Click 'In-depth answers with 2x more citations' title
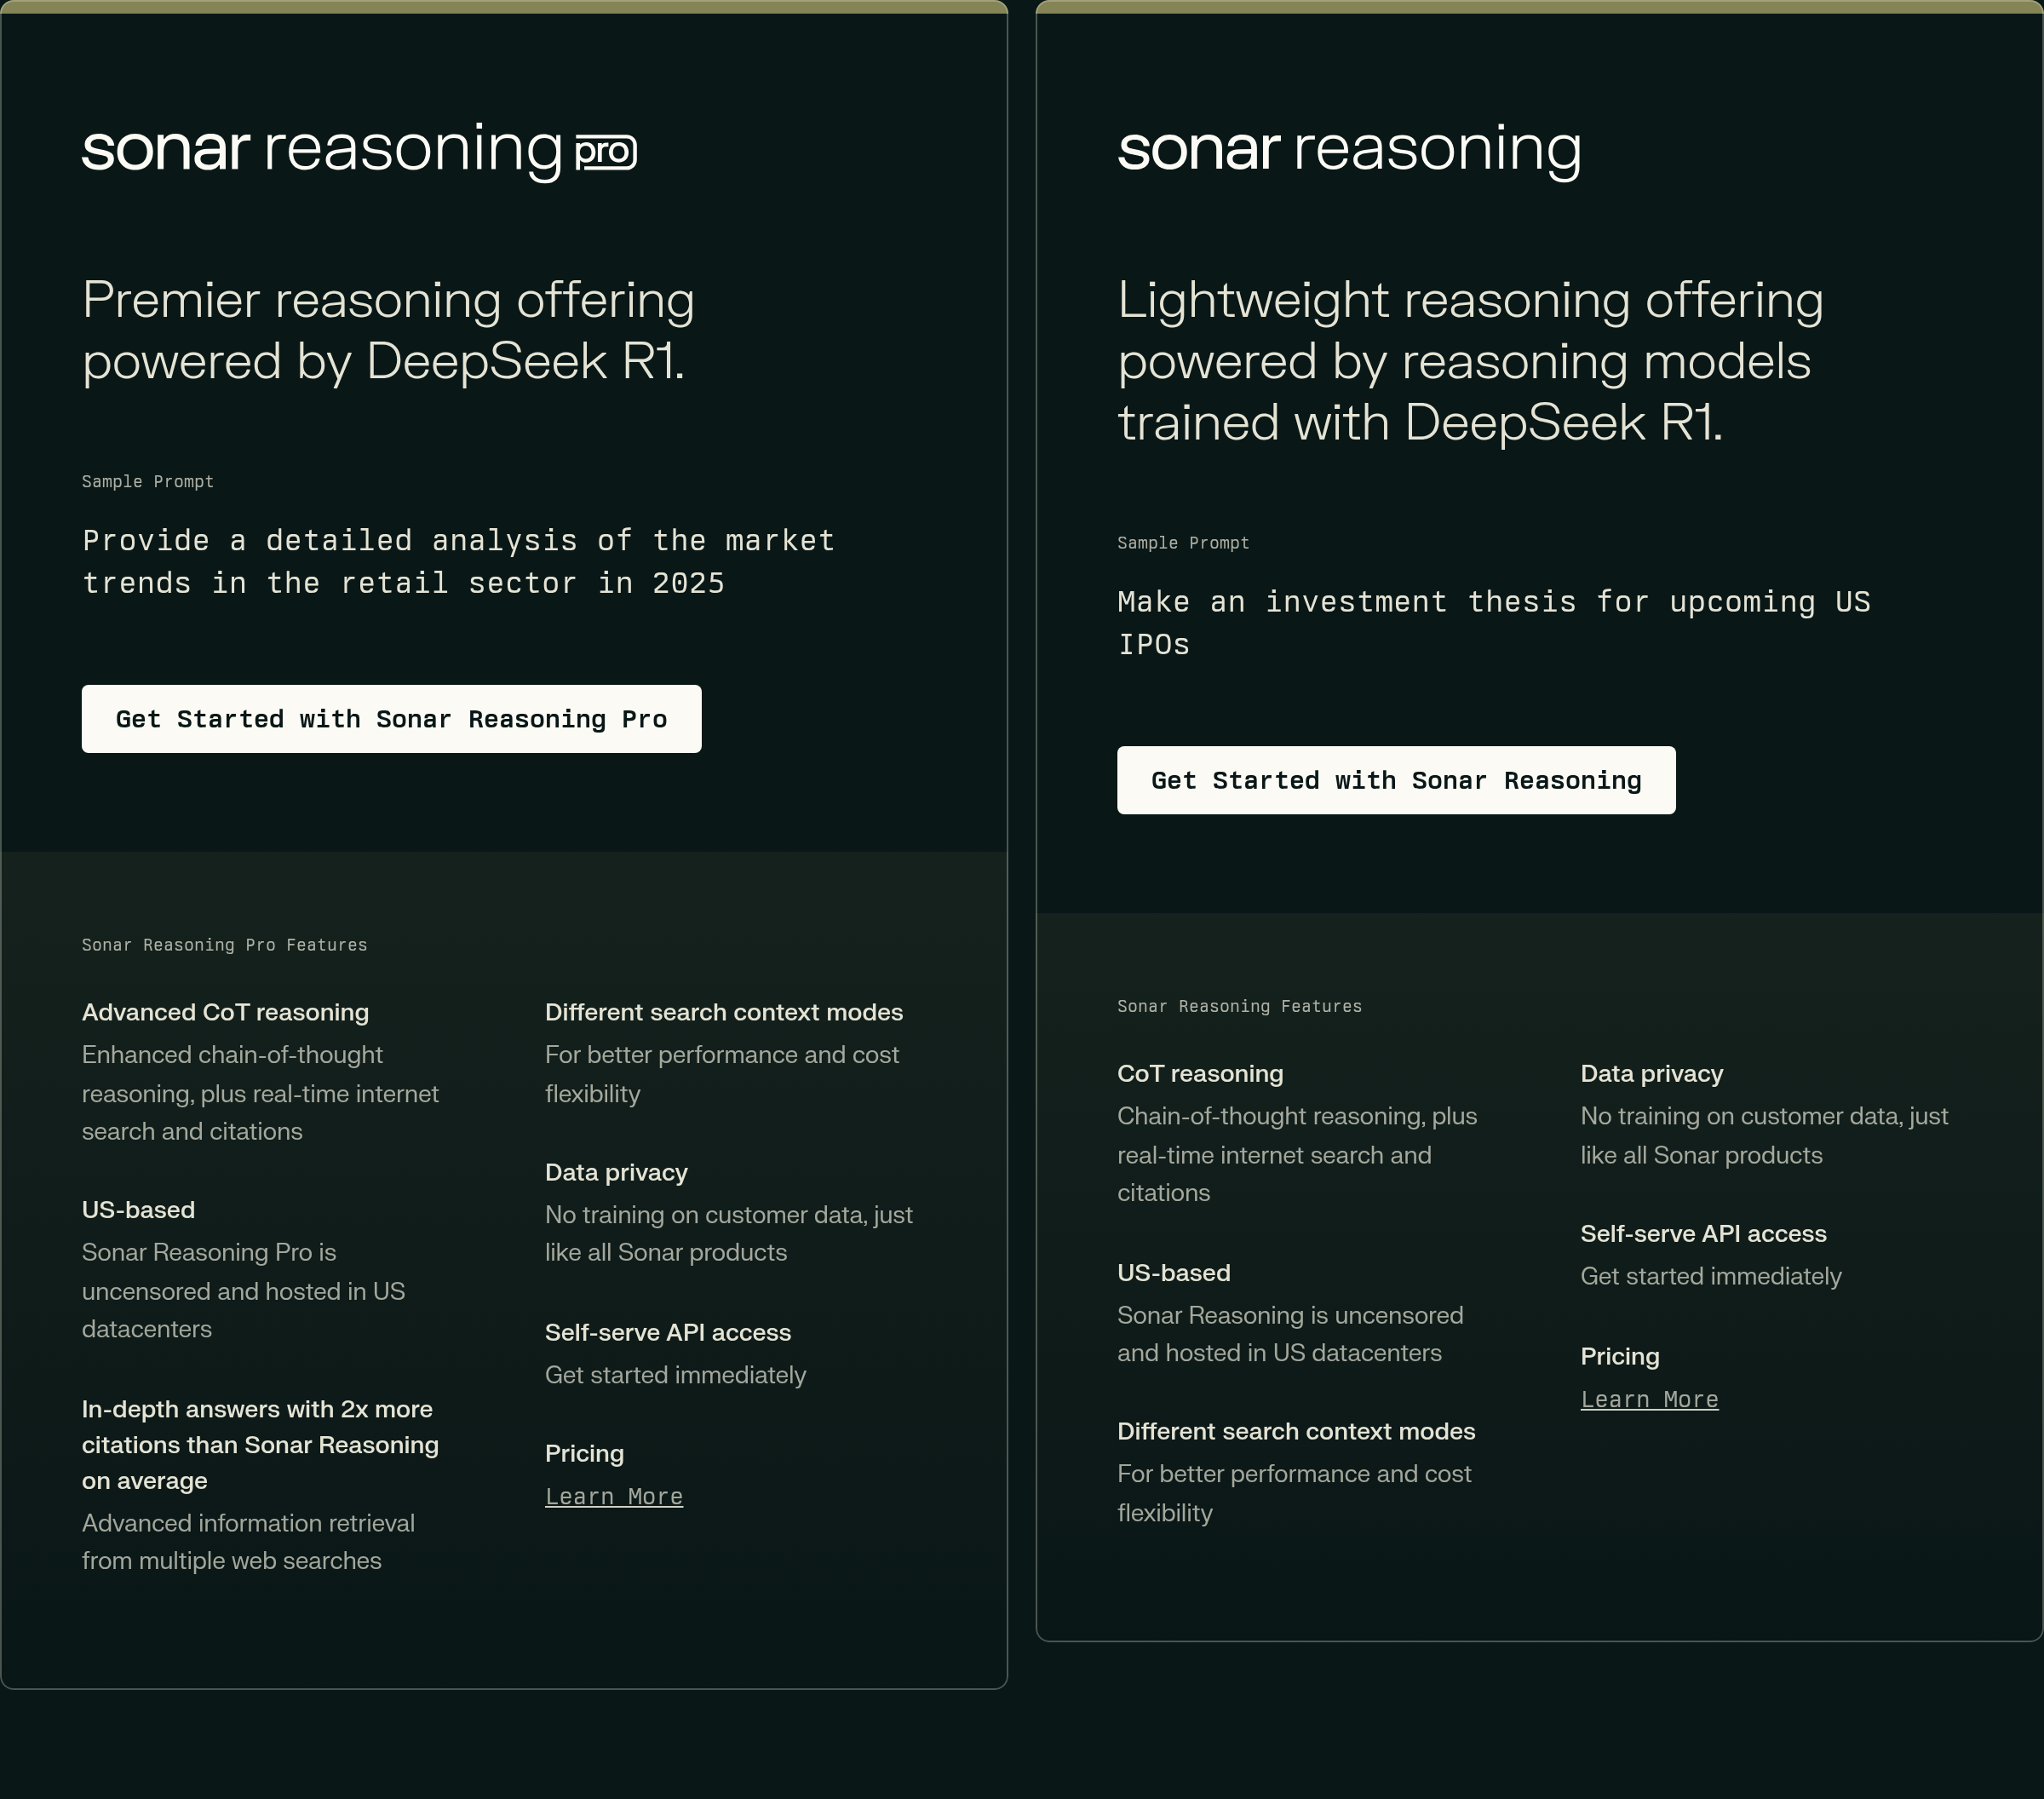Image resolution: width=2044 pixels, height=1799 pixels. pos(260,1445)
